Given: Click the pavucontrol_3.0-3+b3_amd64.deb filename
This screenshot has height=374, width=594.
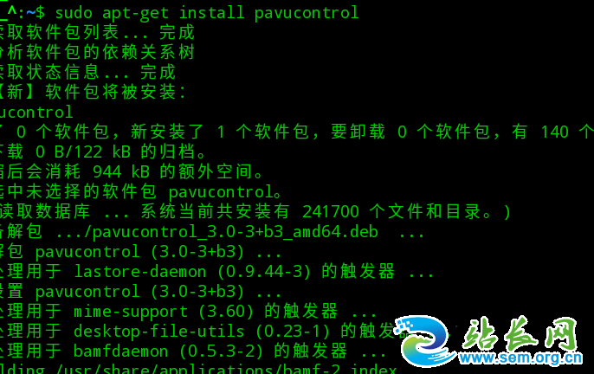Looking at the screenshot, I should click(x=236, y=231).
